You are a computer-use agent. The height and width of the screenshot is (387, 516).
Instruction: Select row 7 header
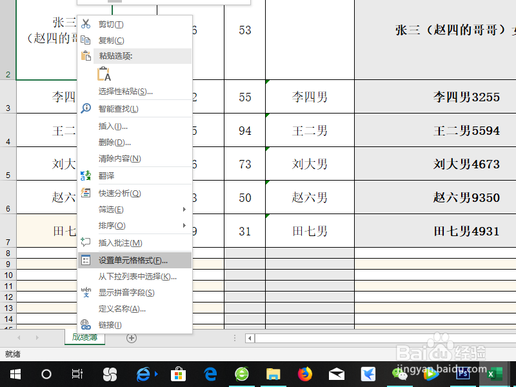(x=8, y=231)
